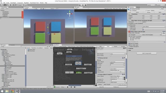The height and width of the screenshot is (93, 166).
Task: Click PlayMaker back navigation arrow
Action: coord(55,47)
